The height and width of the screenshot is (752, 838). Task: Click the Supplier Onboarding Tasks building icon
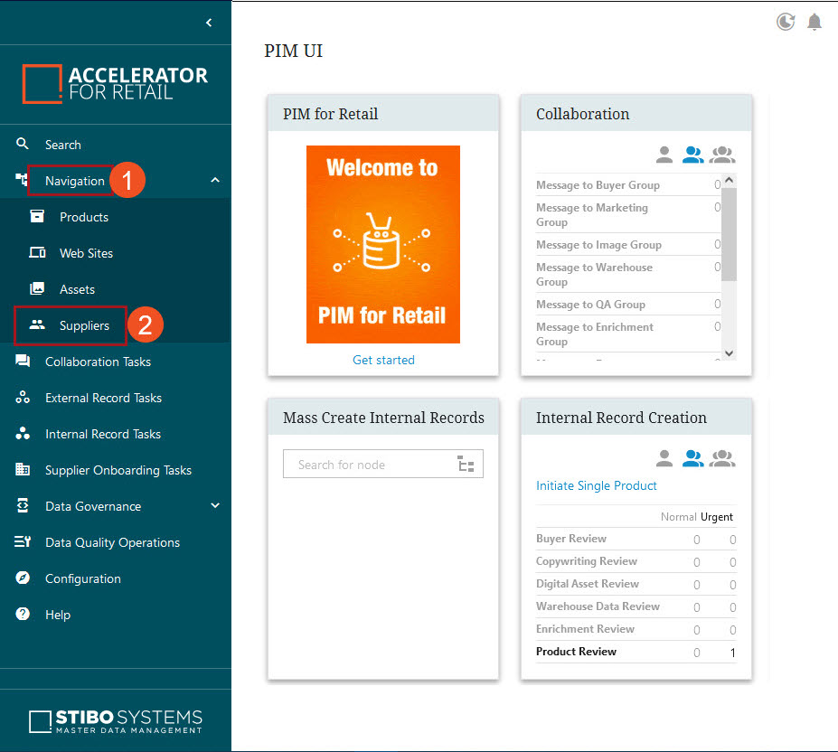click(23, 469)
